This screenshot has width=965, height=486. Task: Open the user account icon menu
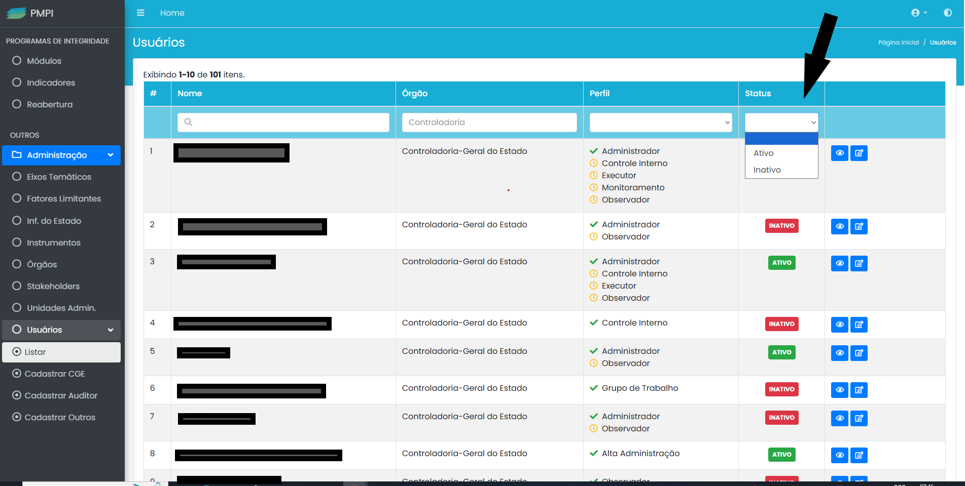918,13
